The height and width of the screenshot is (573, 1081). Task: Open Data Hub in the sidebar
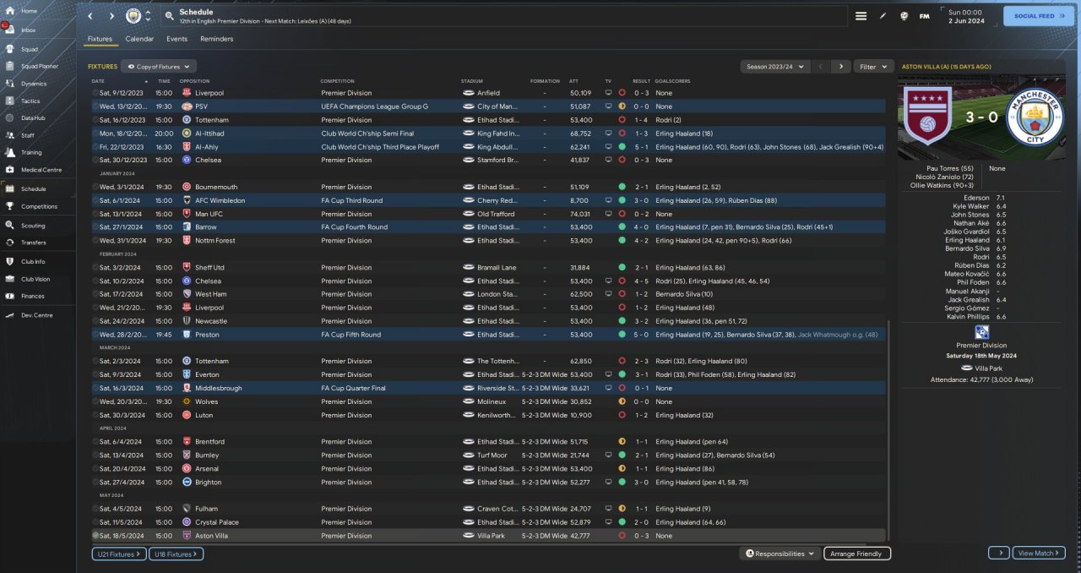click(32, 117)
